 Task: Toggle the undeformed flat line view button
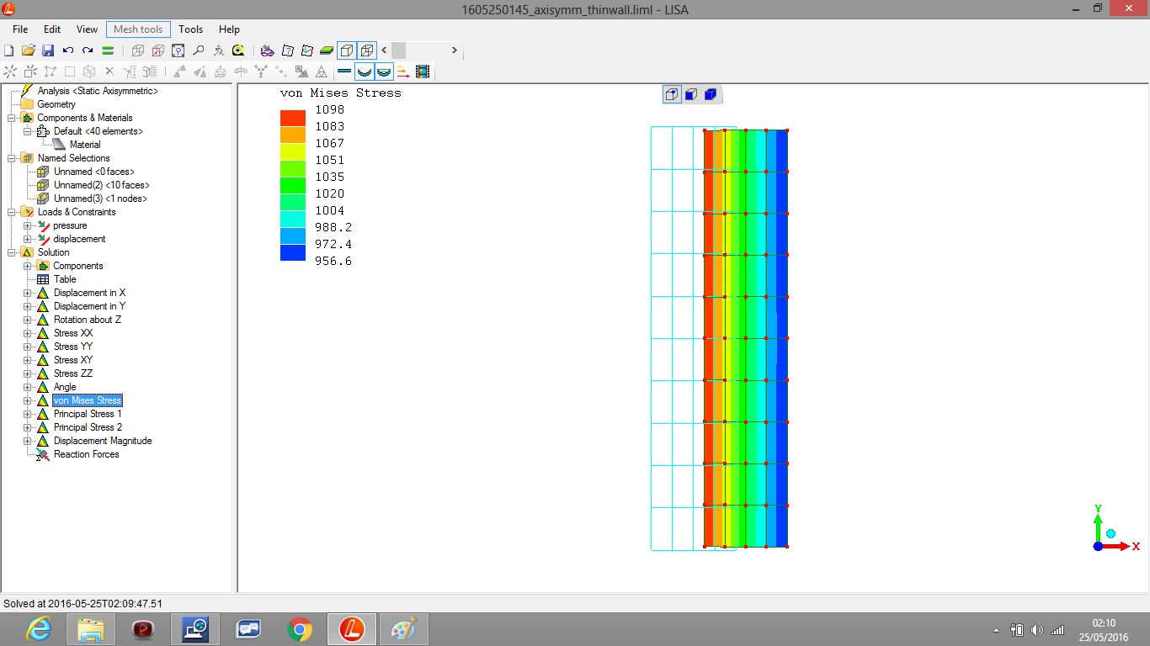point(344,72)
